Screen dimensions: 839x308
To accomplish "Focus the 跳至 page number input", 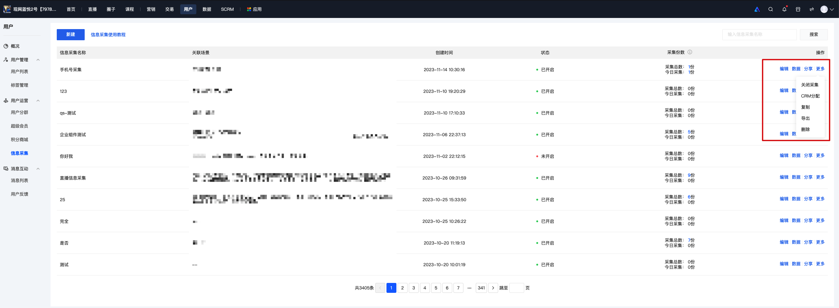I will coord(516,288).
